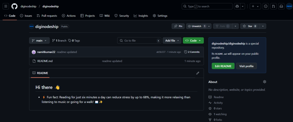
Task: Open README.md row commit message
Action: [112, 61]
